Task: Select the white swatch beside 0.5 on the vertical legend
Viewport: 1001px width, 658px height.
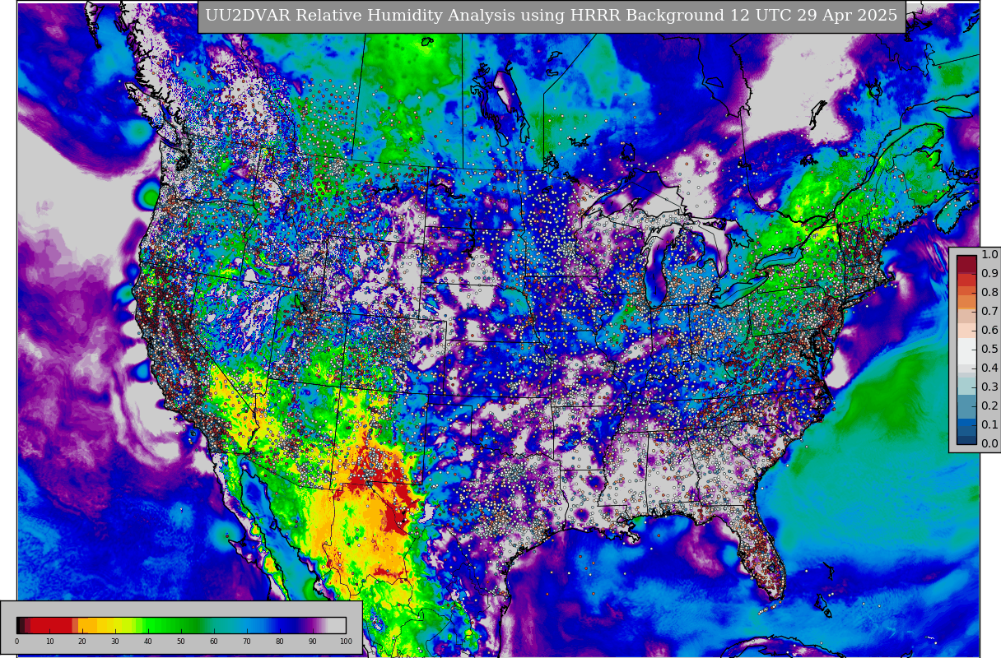Action: click(x=966, y=350)
